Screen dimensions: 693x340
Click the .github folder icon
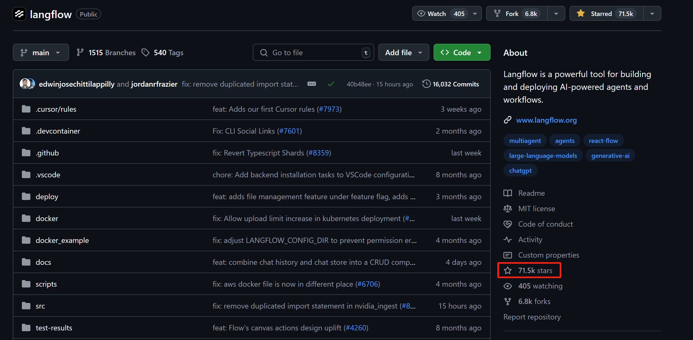[x=26, y=153]
